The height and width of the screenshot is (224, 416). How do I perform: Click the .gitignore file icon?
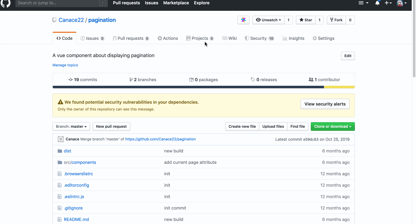[x=60, y=208]
